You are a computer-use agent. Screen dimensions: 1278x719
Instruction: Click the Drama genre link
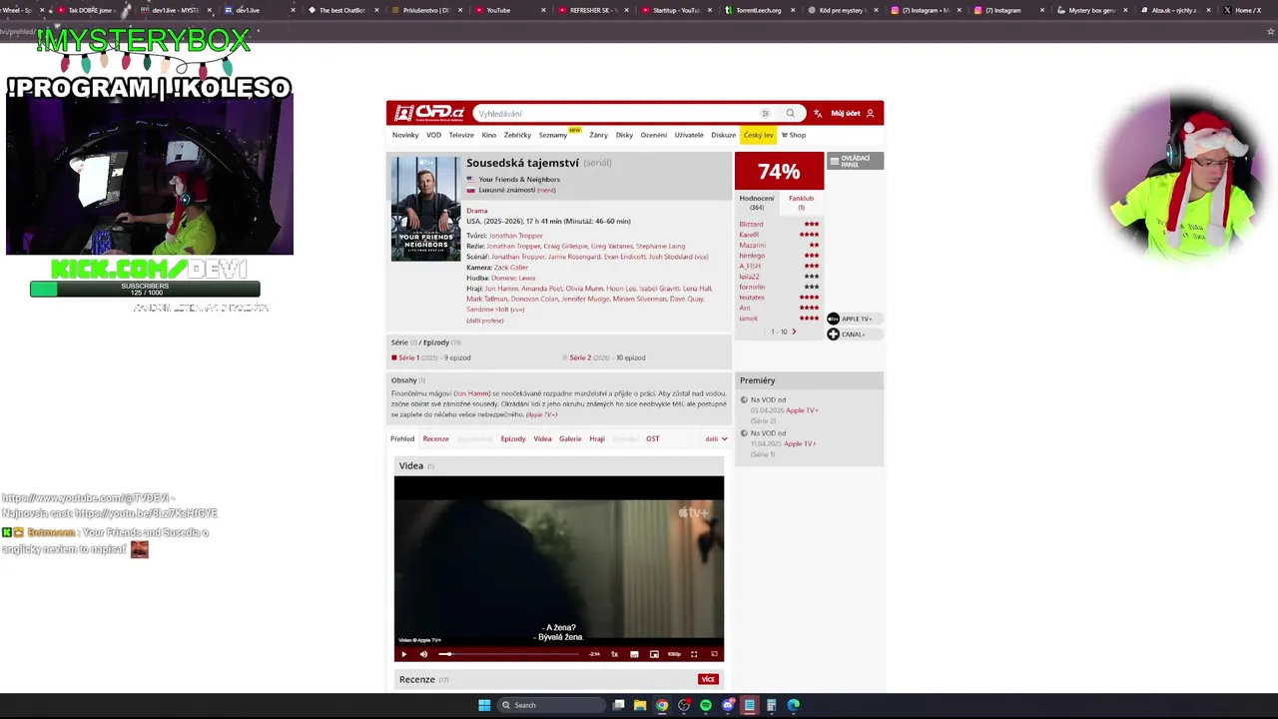pyautogui.click(x=476, y=211)
